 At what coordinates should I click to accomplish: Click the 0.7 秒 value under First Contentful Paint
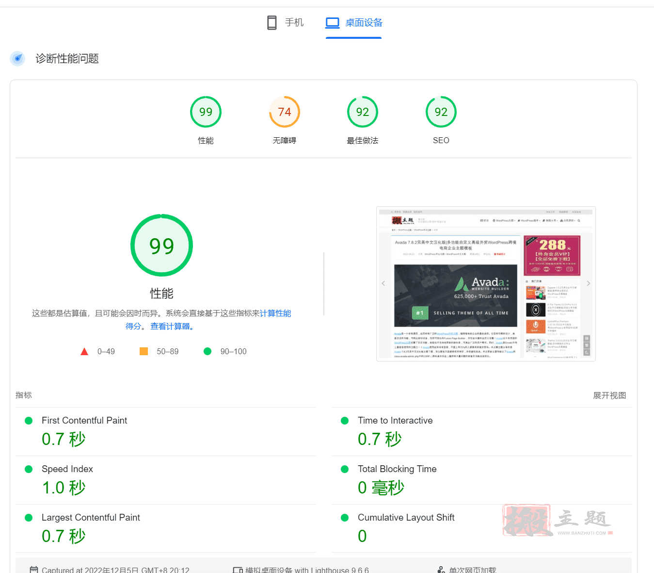click(64, 439)
